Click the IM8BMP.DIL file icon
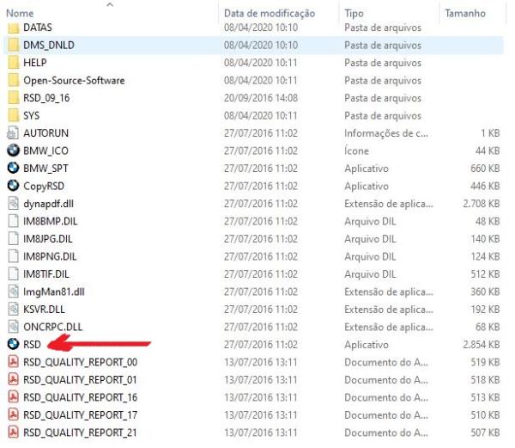The image size is (515, 448). [13, 221]
